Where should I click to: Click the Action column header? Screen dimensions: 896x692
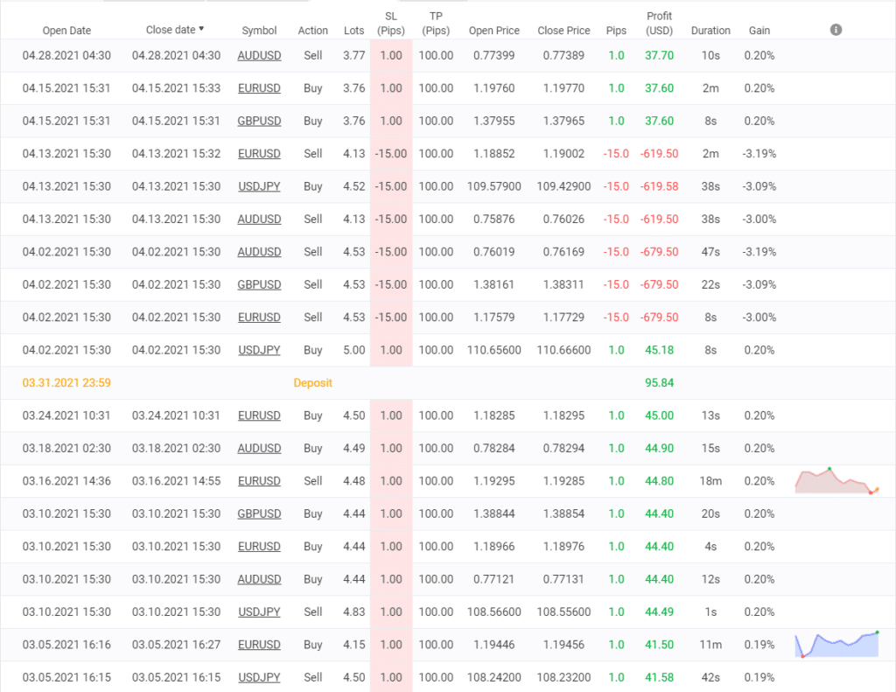click(312, 31)
